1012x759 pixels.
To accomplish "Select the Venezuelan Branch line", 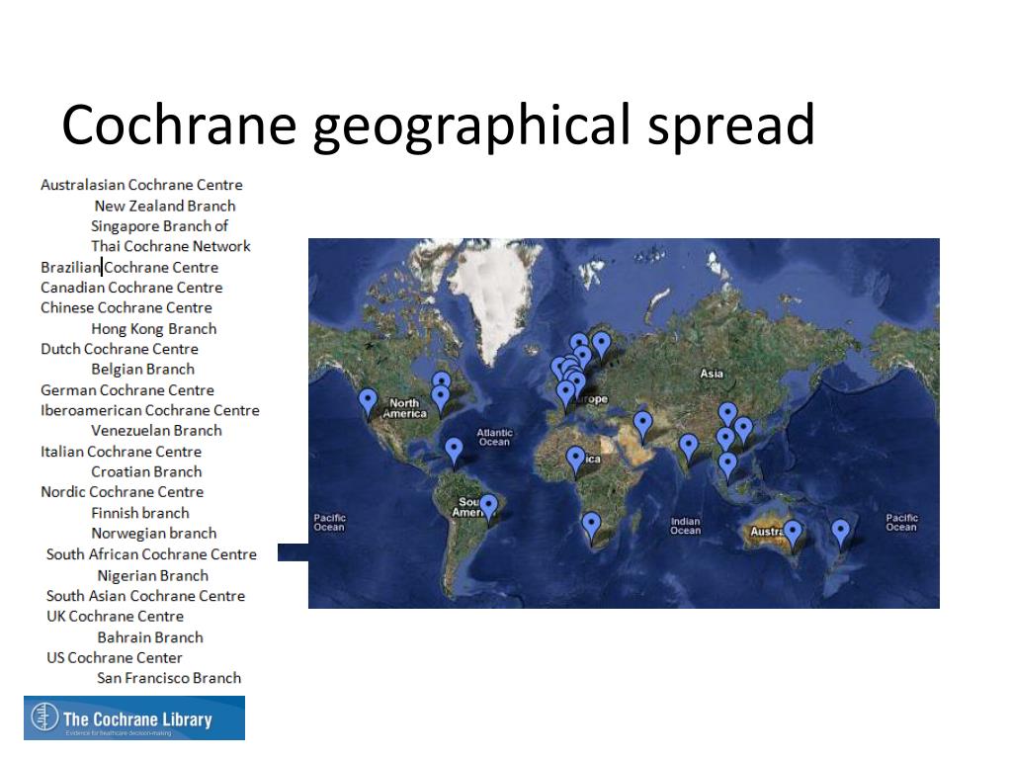I will point(156,431).
